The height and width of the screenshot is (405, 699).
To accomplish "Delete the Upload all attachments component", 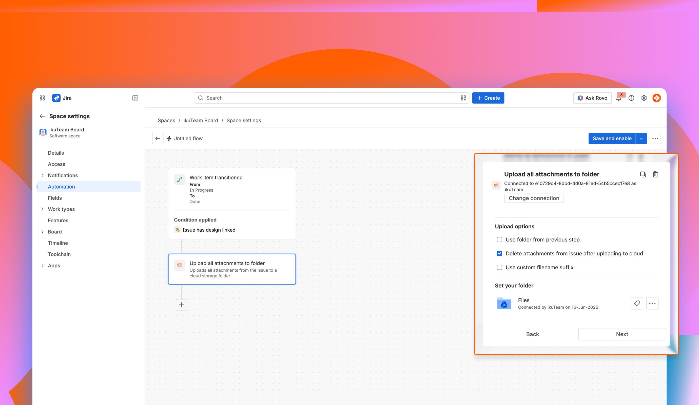I will pyautogui.click(x=655, y=174).
